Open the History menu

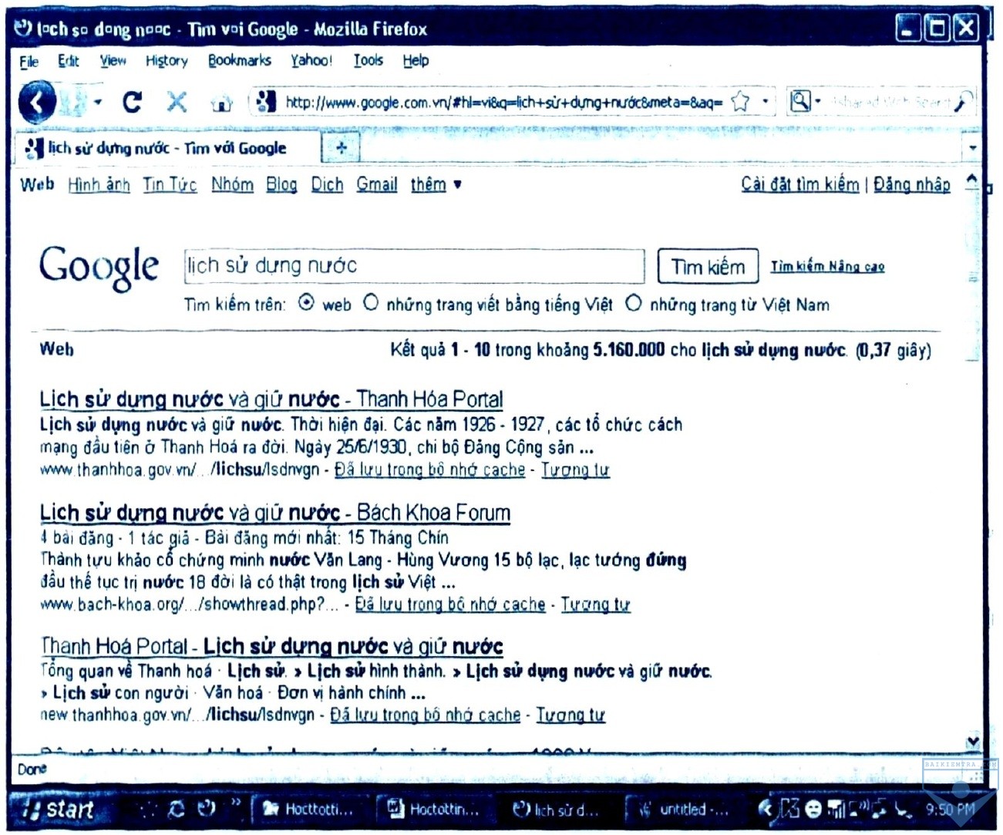[167, 61]
